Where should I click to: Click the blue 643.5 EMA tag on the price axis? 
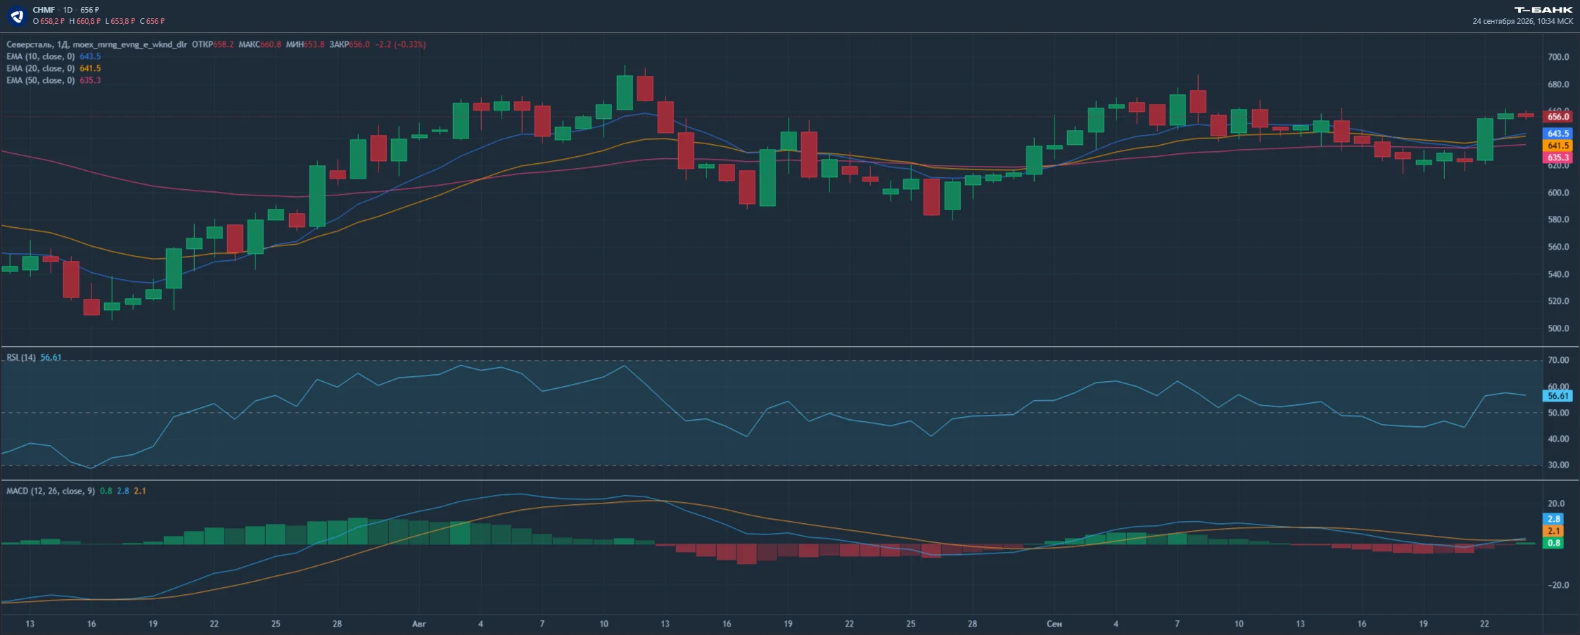pos(1557,134)
